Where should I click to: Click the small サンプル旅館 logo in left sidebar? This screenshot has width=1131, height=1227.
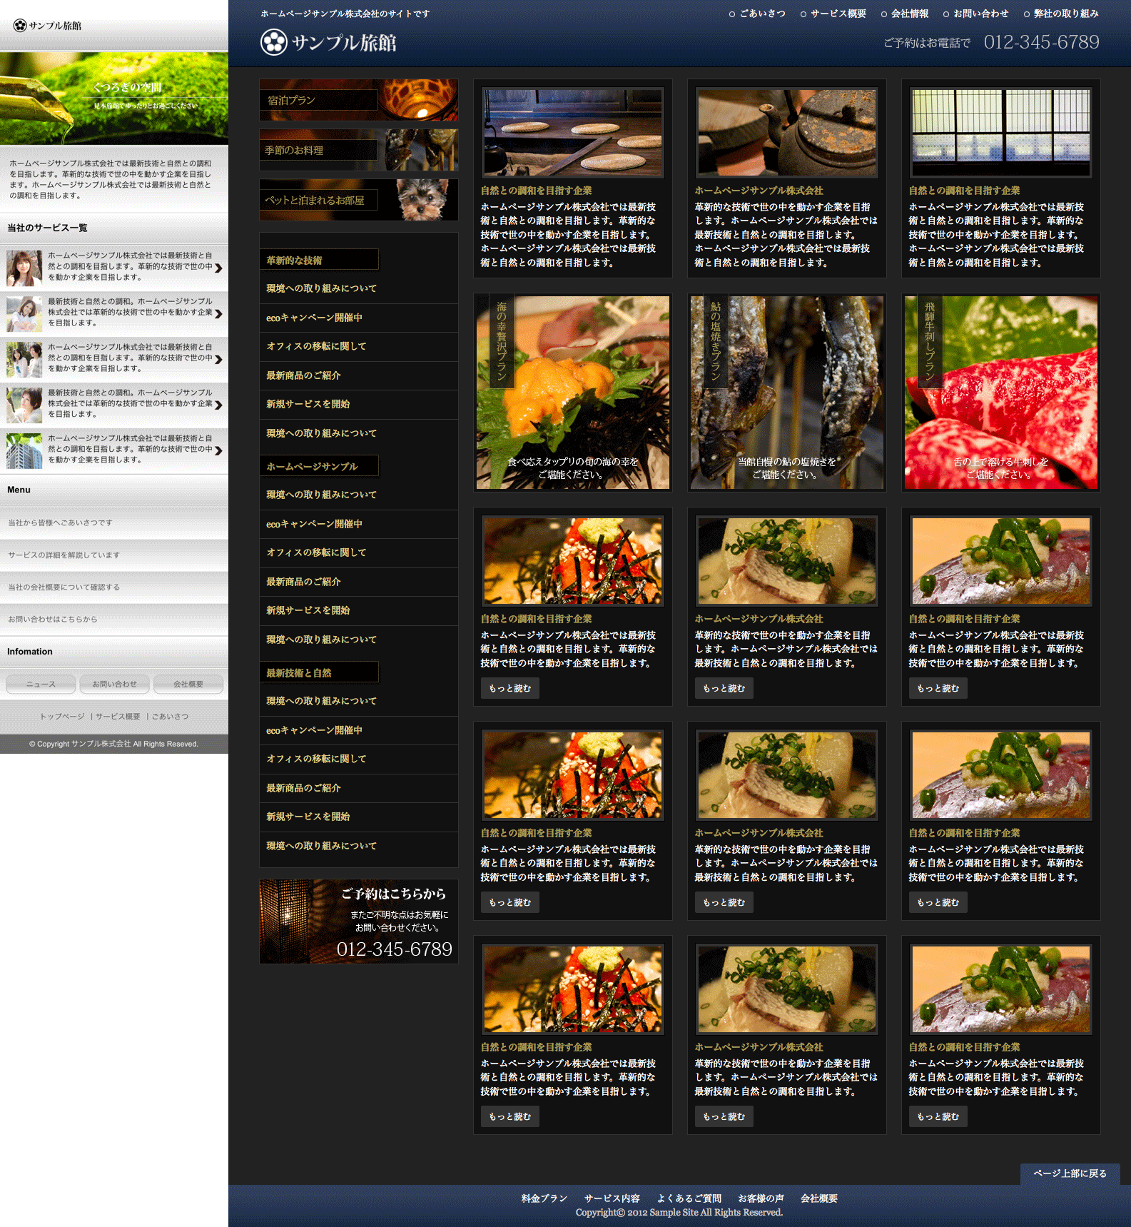[x=48, y=26]
